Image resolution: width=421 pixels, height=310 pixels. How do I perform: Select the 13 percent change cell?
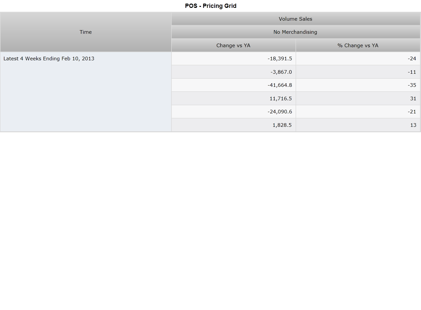click(358, 125)
